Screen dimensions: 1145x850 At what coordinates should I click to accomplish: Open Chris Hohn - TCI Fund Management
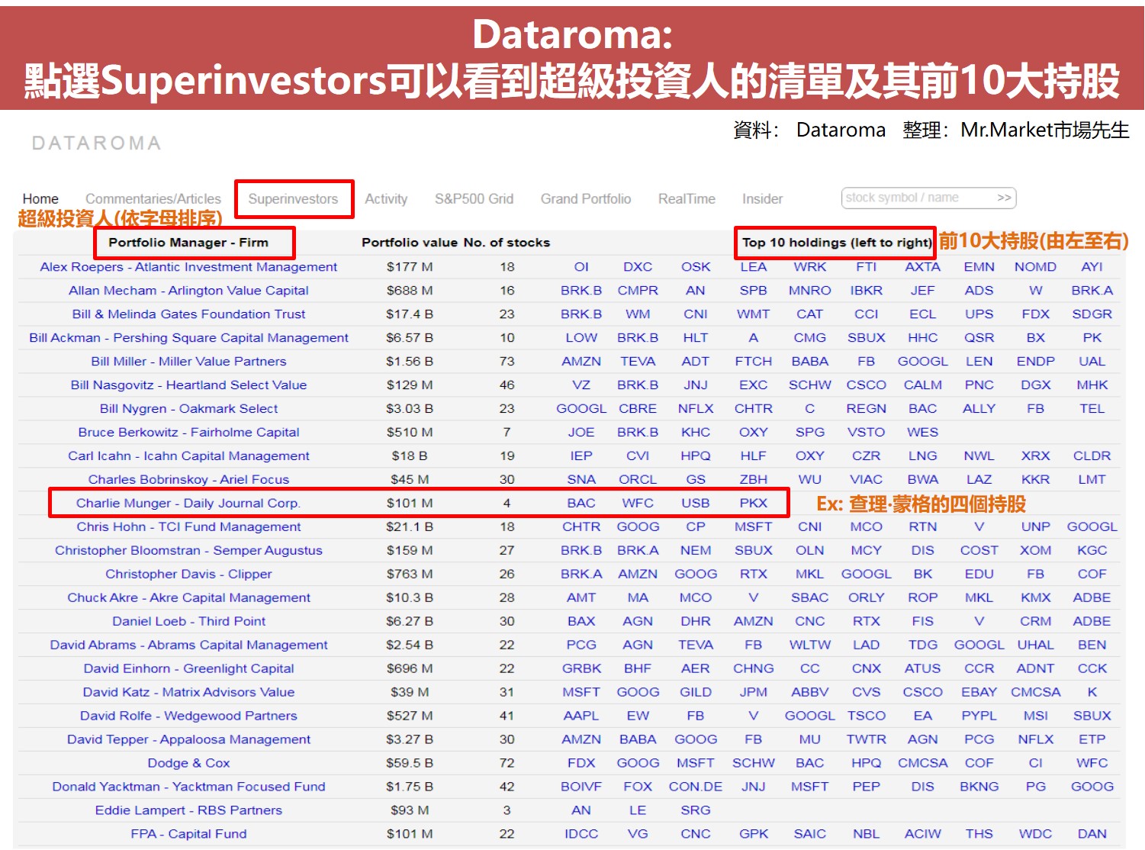coord(188,526)
